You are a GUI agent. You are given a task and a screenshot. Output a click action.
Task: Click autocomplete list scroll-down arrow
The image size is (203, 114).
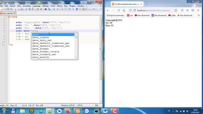coord(76,57)
